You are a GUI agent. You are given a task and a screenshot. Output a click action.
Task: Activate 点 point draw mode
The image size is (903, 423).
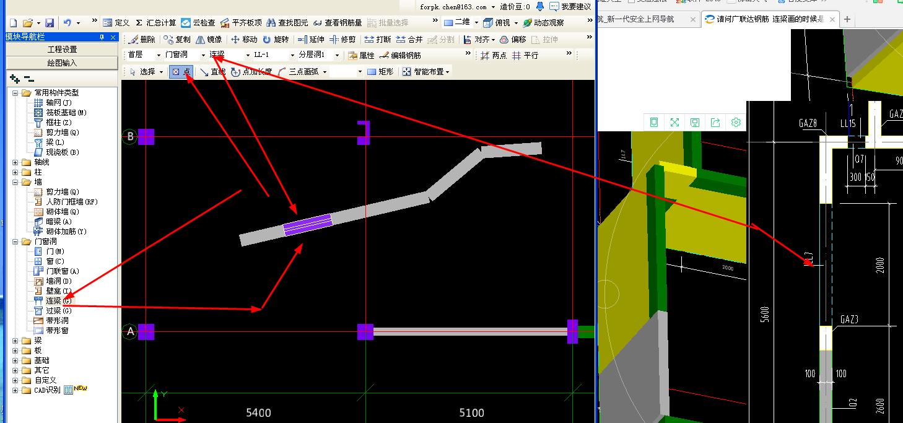(x=181, y=71)
